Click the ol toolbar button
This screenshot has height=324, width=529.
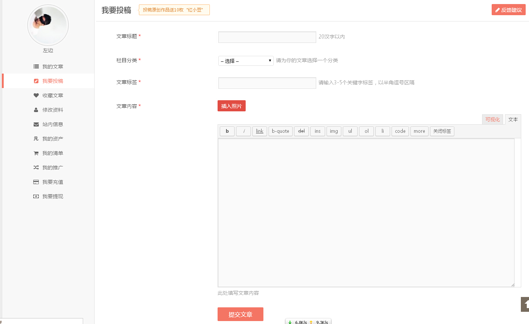pos(366,131)
